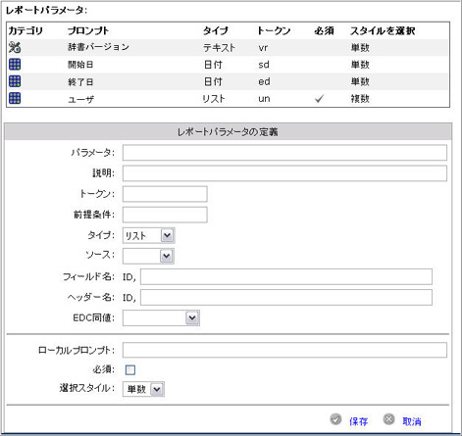
Task: Click the grid icon in the 終了日 row
Action: pos(15,81)
